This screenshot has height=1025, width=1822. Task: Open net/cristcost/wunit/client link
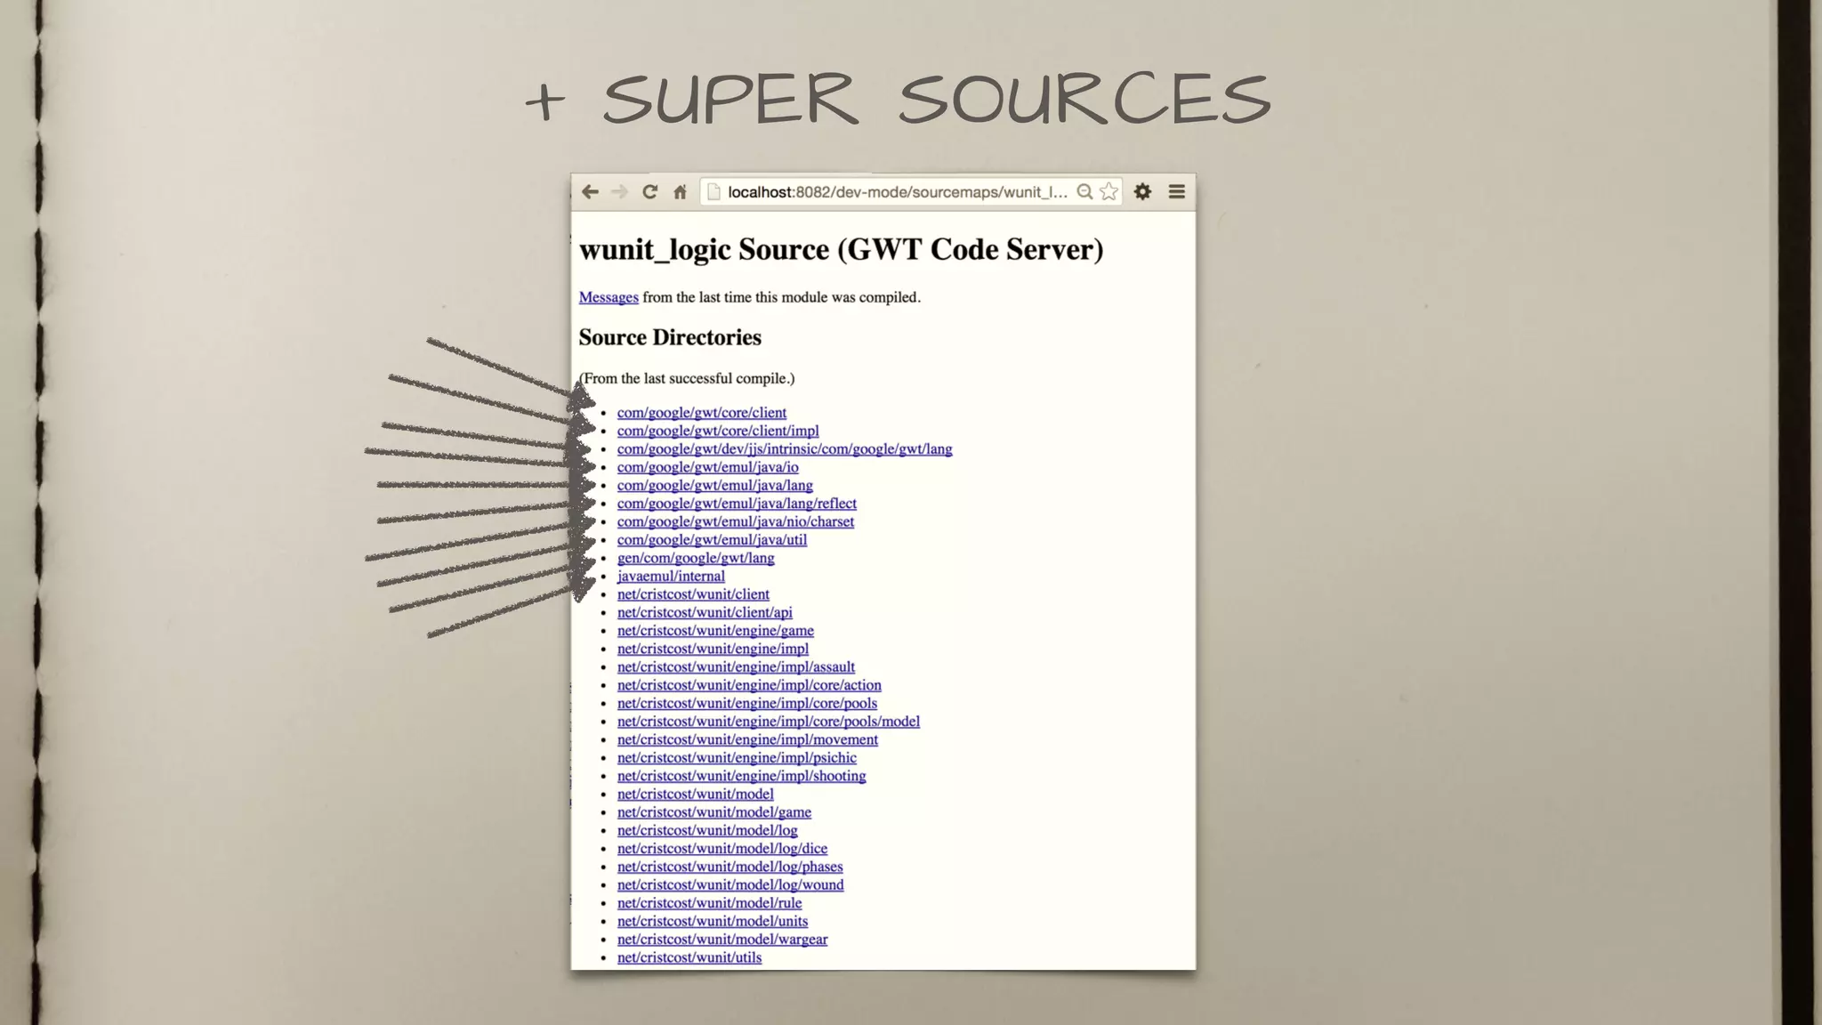(x=693, y=594)
